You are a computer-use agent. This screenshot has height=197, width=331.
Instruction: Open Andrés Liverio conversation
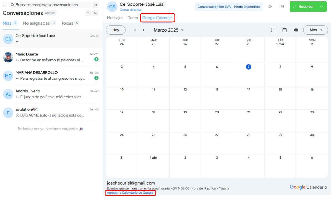click(51, 94)
